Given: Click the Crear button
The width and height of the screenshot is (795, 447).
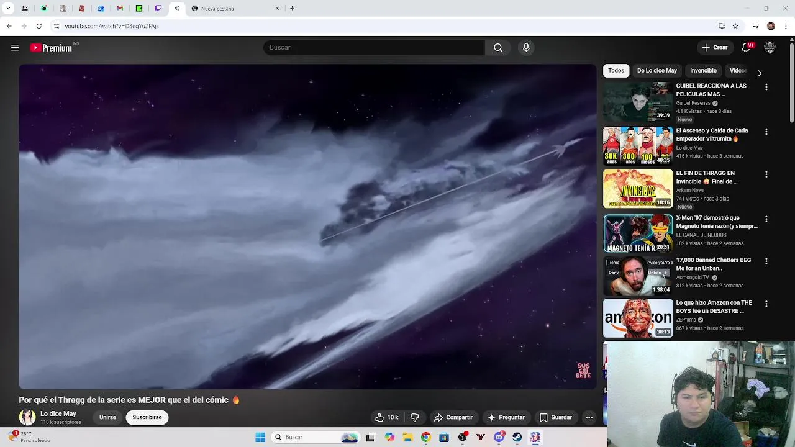Looking at the screenshot, I should [715, 48].
